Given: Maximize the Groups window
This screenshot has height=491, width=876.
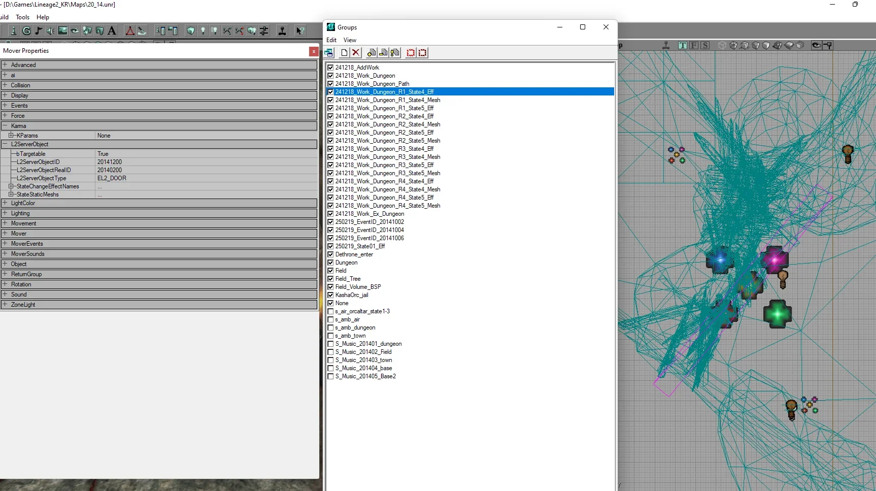Looking at the screenshot, I should click(x=583, y=27).
